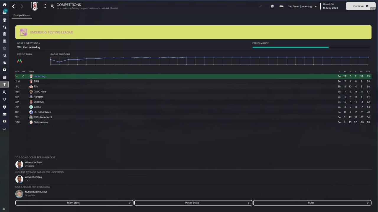Select the Competitions tab
The width and height of the screenshot is (378, 212).
(x=22, y=15)
